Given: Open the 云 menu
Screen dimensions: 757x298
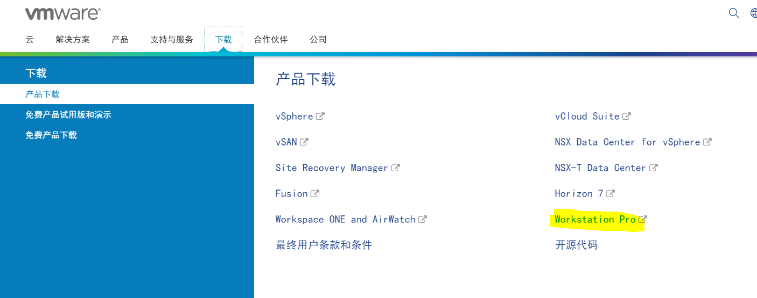Looking at the screenshot, I should pyautogui.click(x=30, y=39).
